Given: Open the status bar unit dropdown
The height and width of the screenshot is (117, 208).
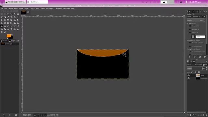Looking at the screenshot, I should click(36, 115).
